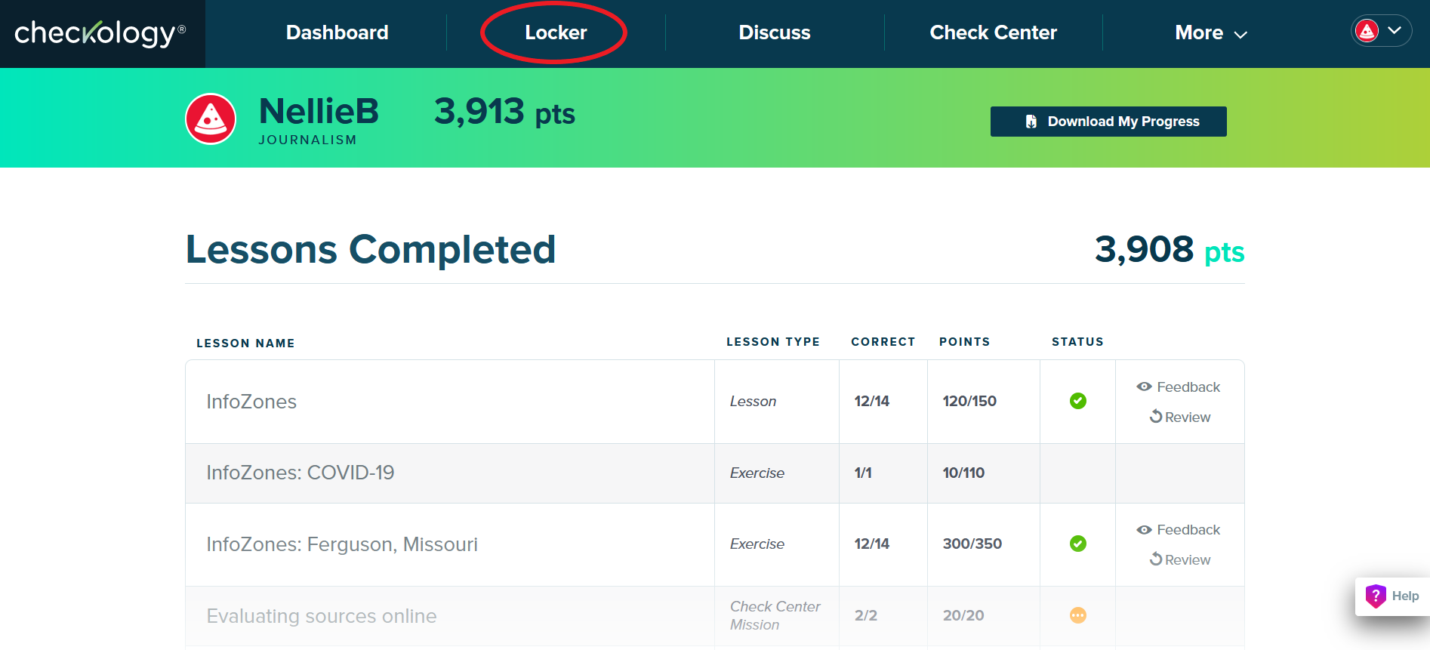Open the Locker tab
This screenshot has width=1430, height=650.
tap(556, 33)
